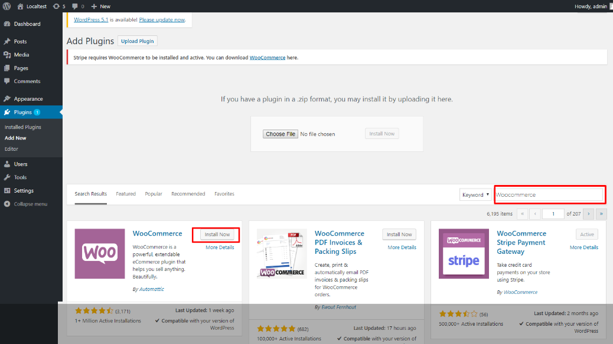Click the WordPress logo in admin bar
613x344 pixels.
[x=6, y=6]
